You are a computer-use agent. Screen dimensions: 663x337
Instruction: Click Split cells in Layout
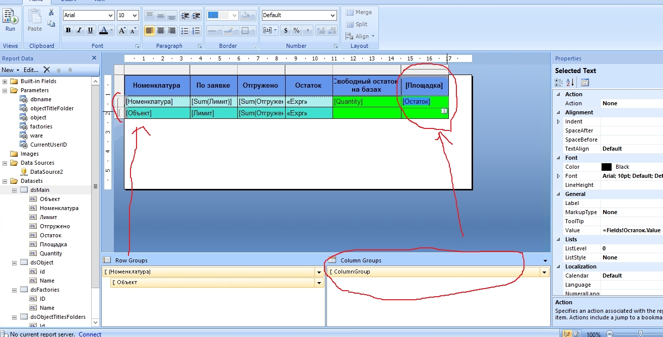point(357,24)
